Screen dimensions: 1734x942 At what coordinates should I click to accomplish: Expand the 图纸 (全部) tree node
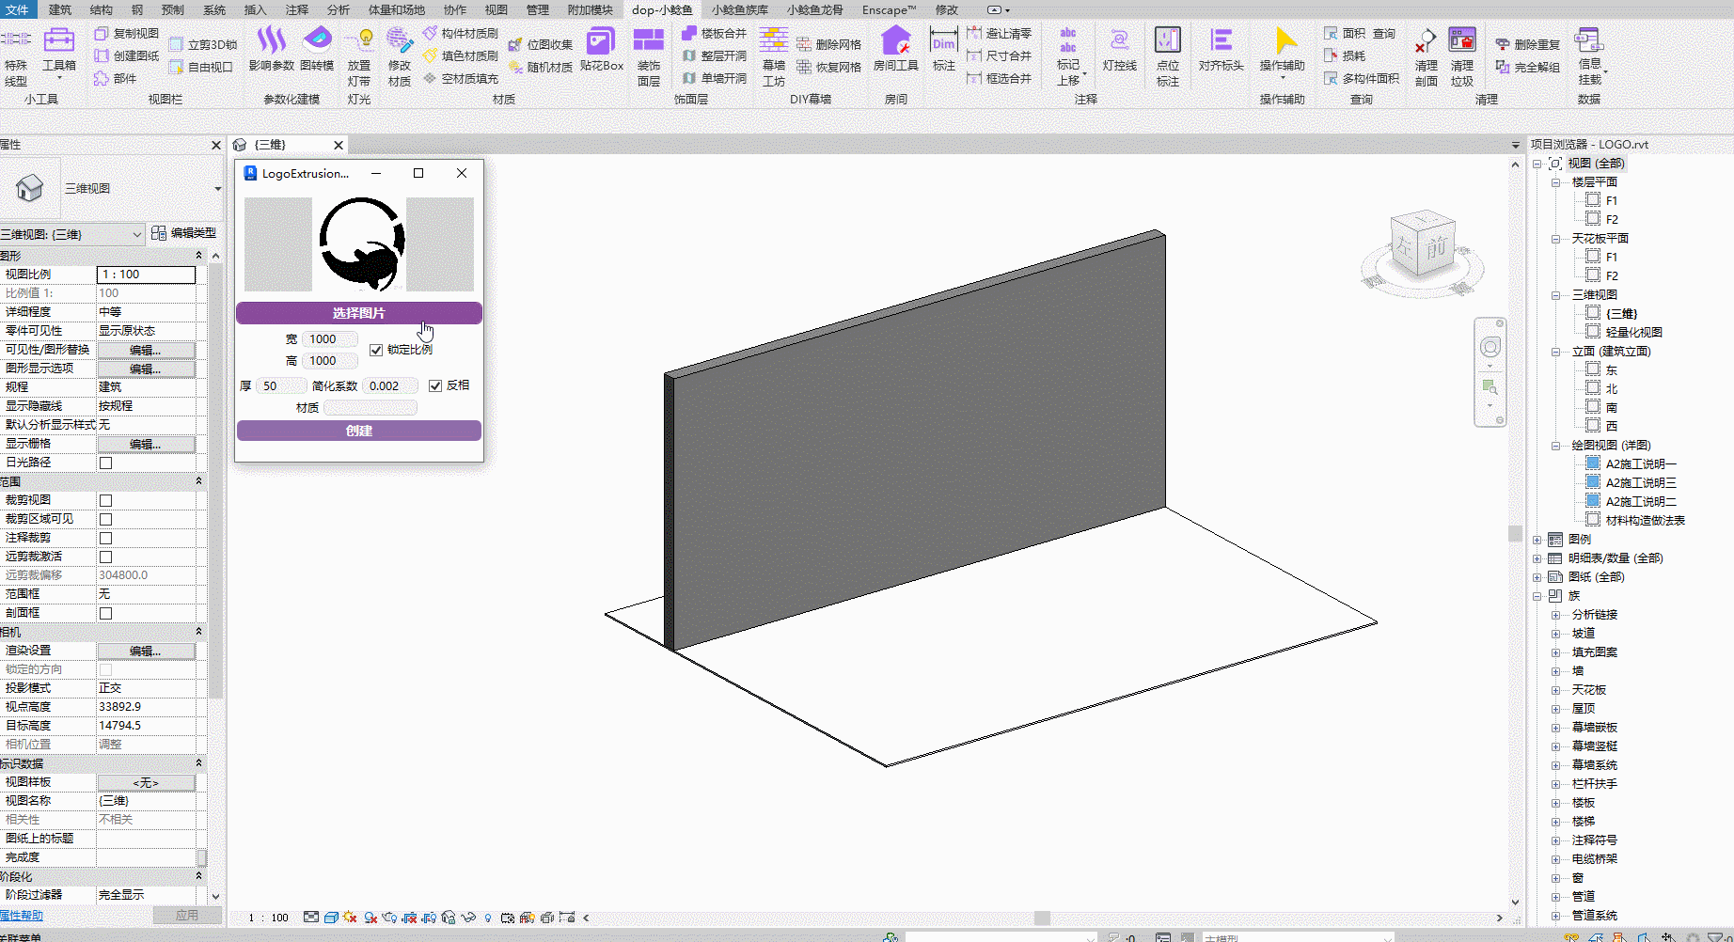[1537, 577]
